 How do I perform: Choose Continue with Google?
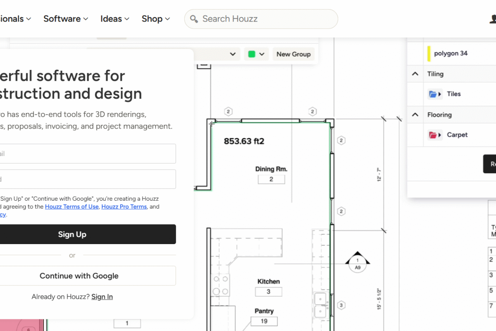point(79,276)
